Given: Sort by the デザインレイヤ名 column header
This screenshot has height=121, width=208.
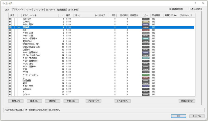Looking at the screenshot, I should (x=39, y=15).
